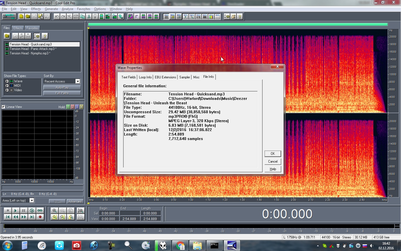
Task: Click the Windows Start button
Action: coord(7,246)
